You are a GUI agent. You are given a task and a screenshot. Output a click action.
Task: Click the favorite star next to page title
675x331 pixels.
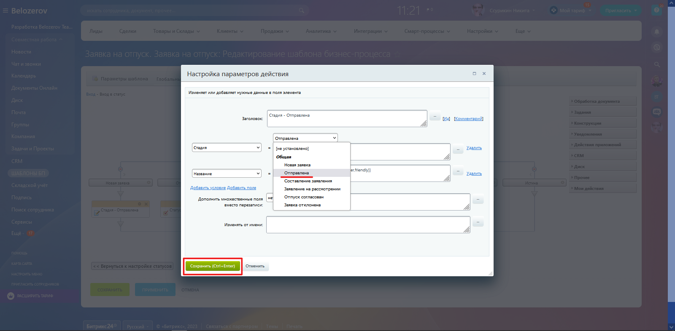[x=397, y=54]
